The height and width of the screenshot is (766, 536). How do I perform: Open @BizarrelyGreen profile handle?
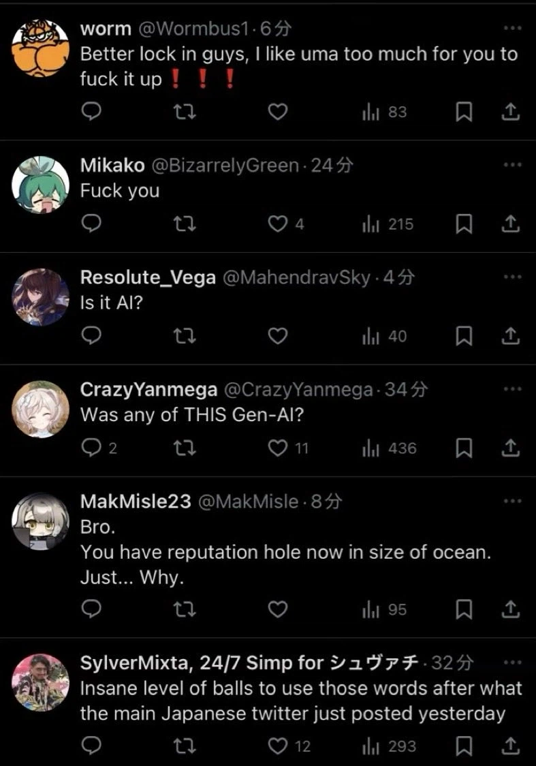224,166
